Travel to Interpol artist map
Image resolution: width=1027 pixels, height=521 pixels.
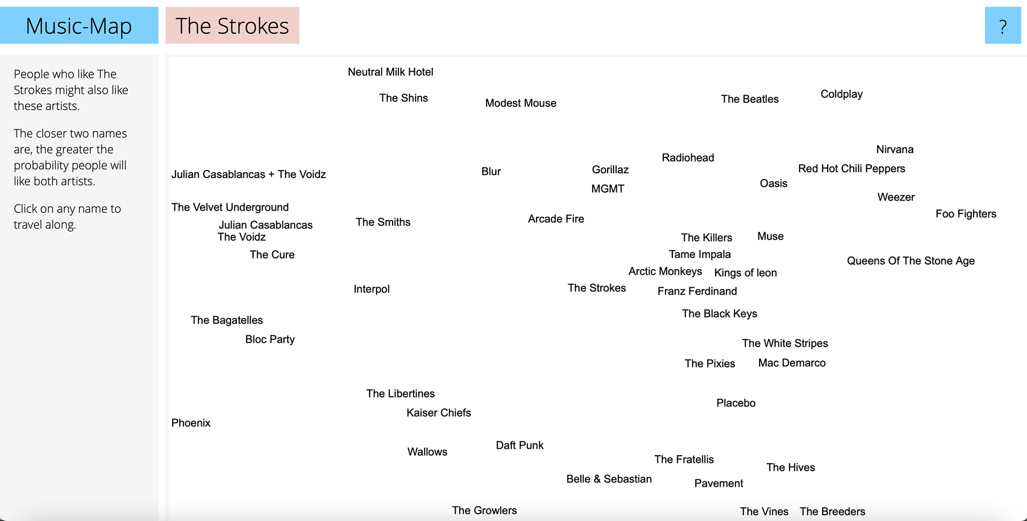point(371,289)
